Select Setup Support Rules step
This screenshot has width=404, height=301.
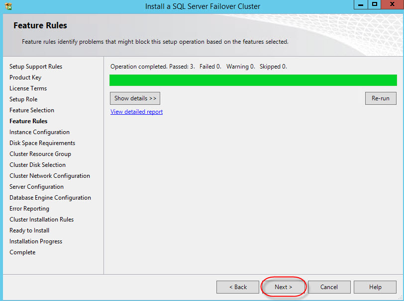point(36,67)
